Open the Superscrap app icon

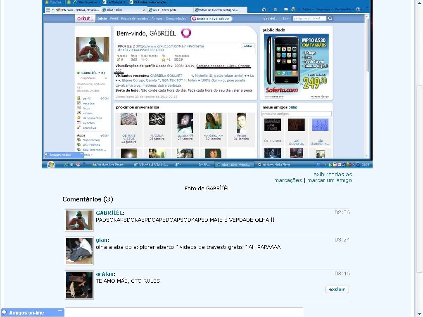coord(79,140)
